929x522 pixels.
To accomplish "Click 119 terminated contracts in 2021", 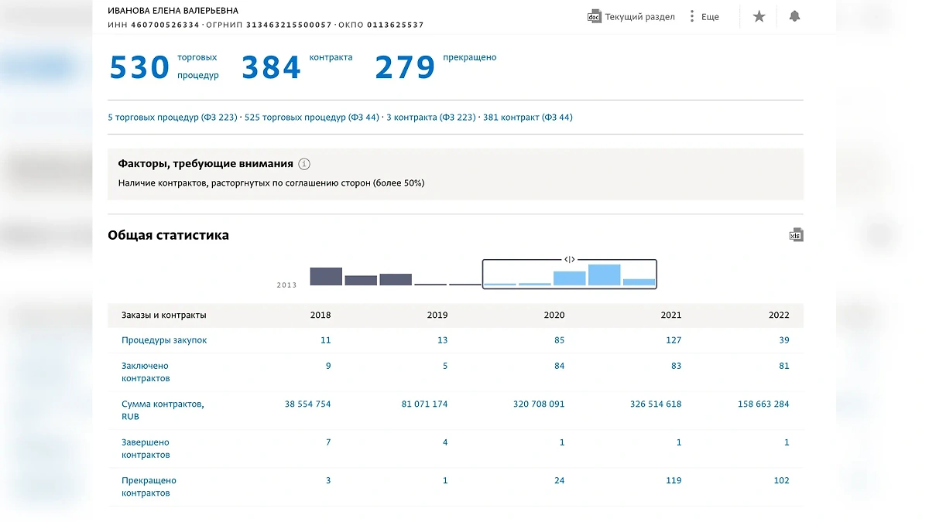I will (674, 480).
